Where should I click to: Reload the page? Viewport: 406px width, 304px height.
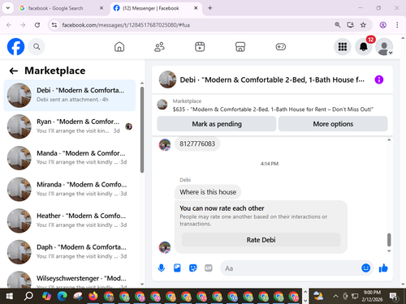tap(37, 25)
